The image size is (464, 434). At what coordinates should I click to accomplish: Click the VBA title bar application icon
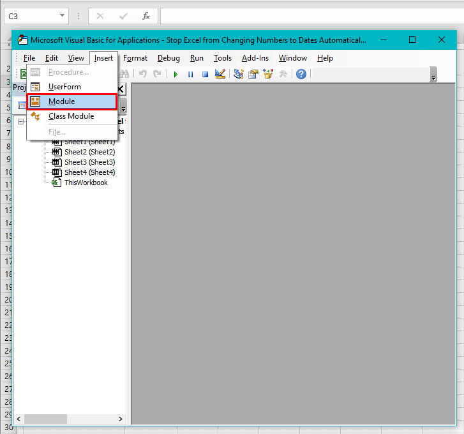coord(22,40)
